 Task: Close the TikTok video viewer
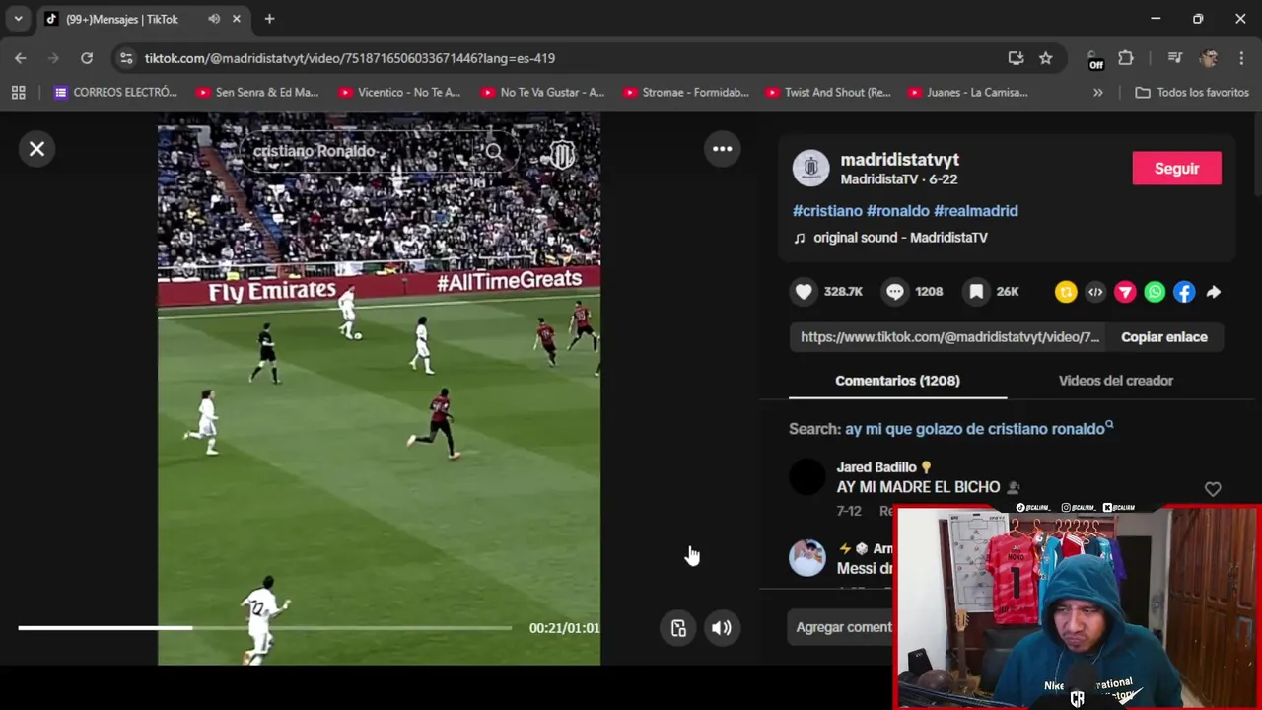[36, 149]
